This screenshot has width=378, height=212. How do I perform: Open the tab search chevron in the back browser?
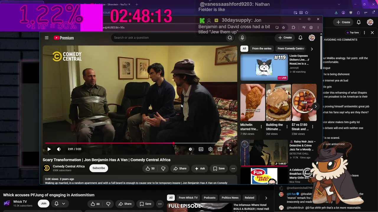[x=339, y=4]
